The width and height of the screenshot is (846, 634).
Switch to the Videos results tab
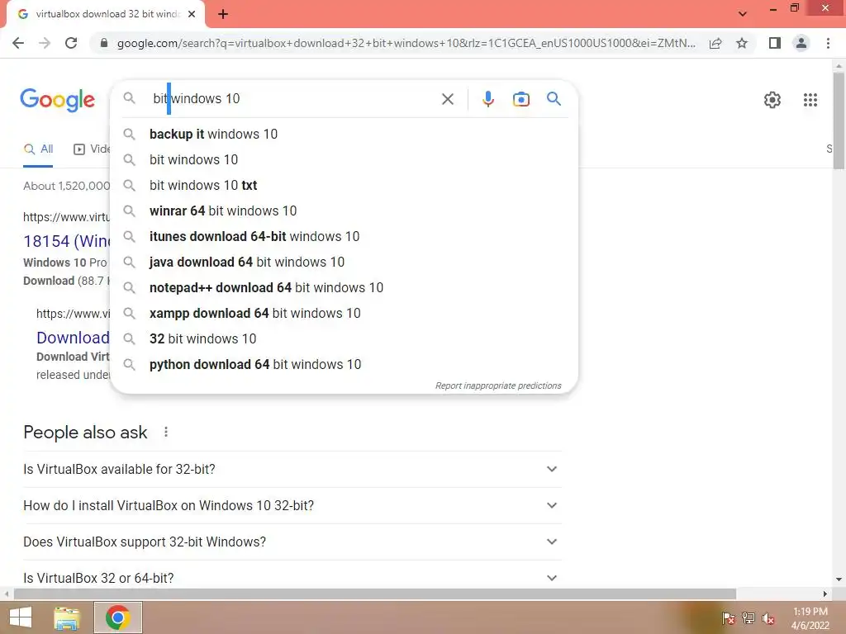coord(92,149)
